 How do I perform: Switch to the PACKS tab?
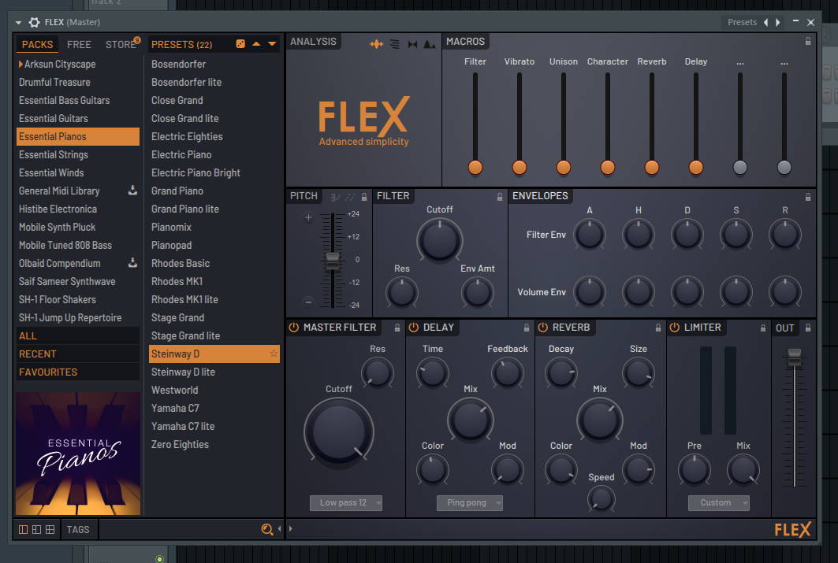coord(37,44)
